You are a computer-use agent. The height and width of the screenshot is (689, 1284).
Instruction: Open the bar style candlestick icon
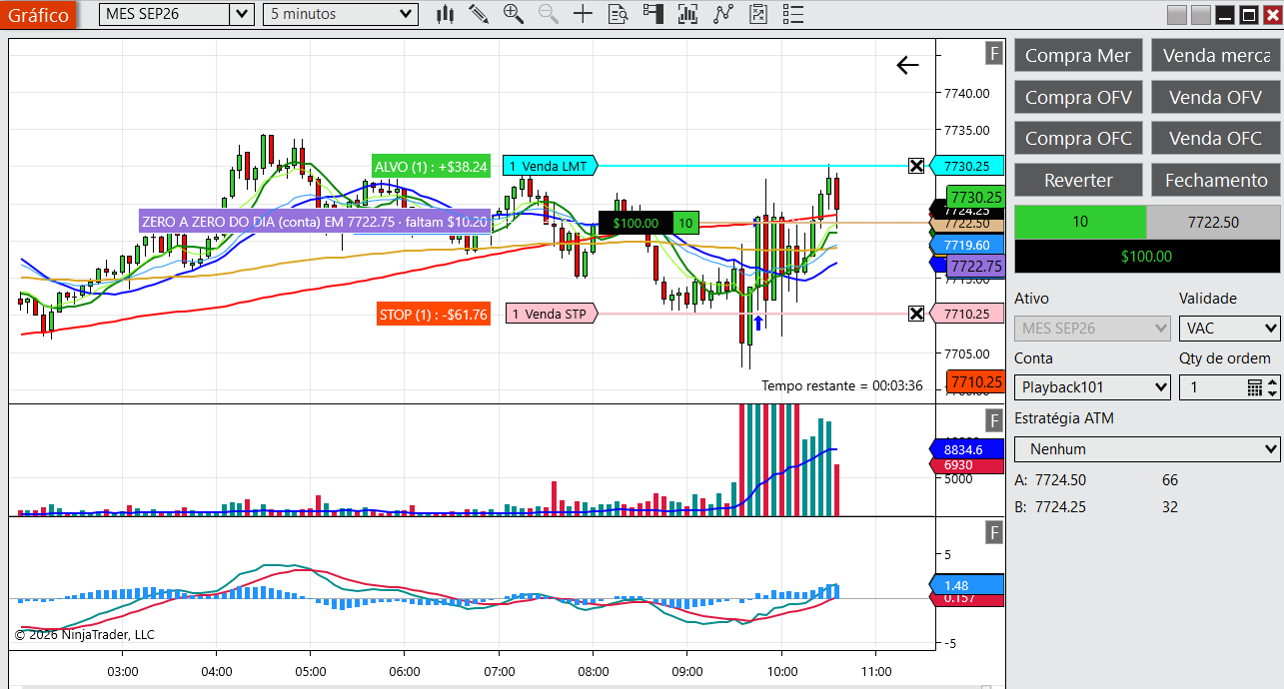(446, 14)
